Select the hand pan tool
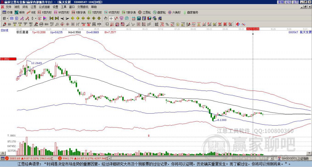The image size is (312, 167). point(106,19)
